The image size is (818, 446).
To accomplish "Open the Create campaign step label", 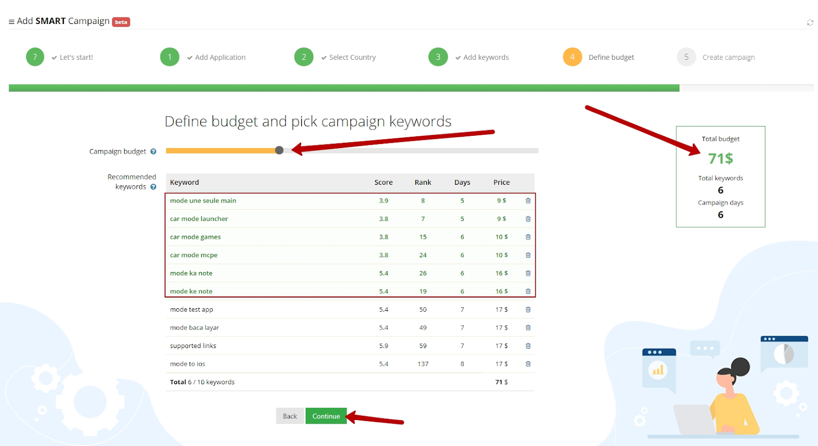I will tap(729, 58).
